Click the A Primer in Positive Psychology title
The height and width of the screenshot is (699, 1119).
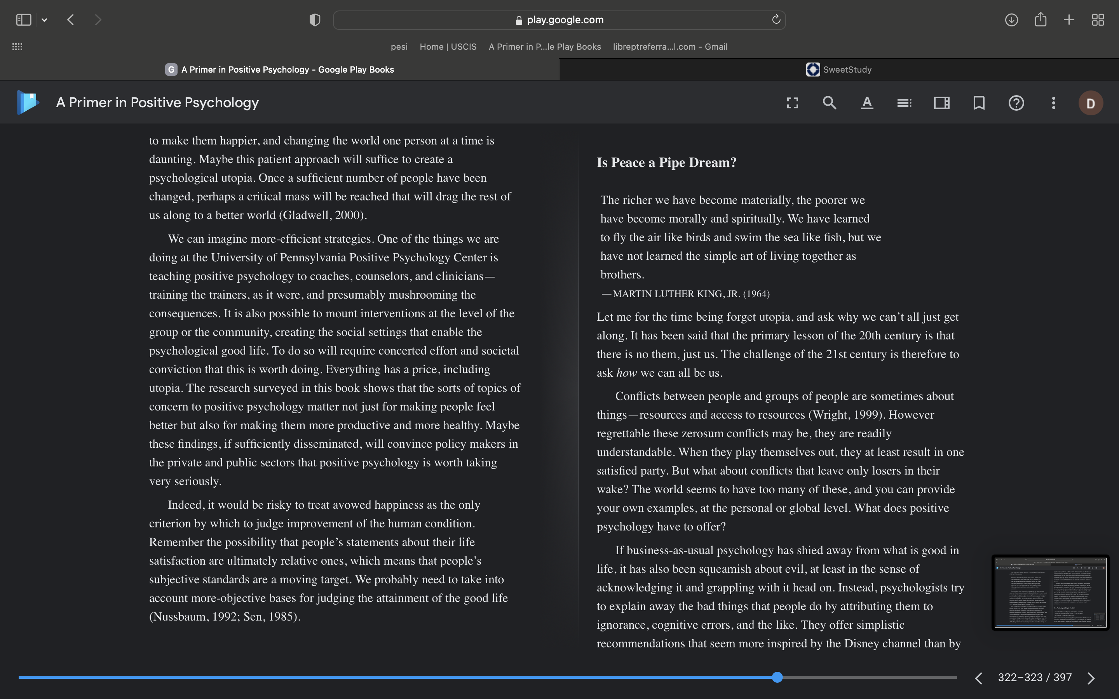[x=157, y=102]
